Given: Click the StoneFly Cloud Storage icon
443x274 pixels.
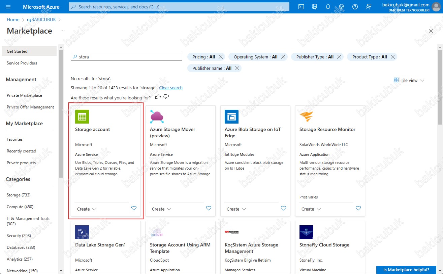Looking at the screenshot, I should 306,232.
